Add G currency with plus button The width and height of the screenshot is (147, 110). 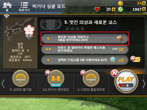144,9
